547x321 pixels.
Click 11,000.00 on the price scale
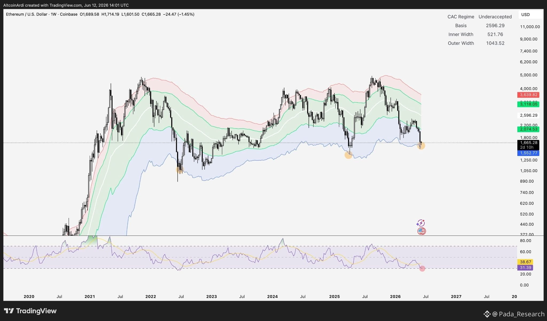(530, 27)
